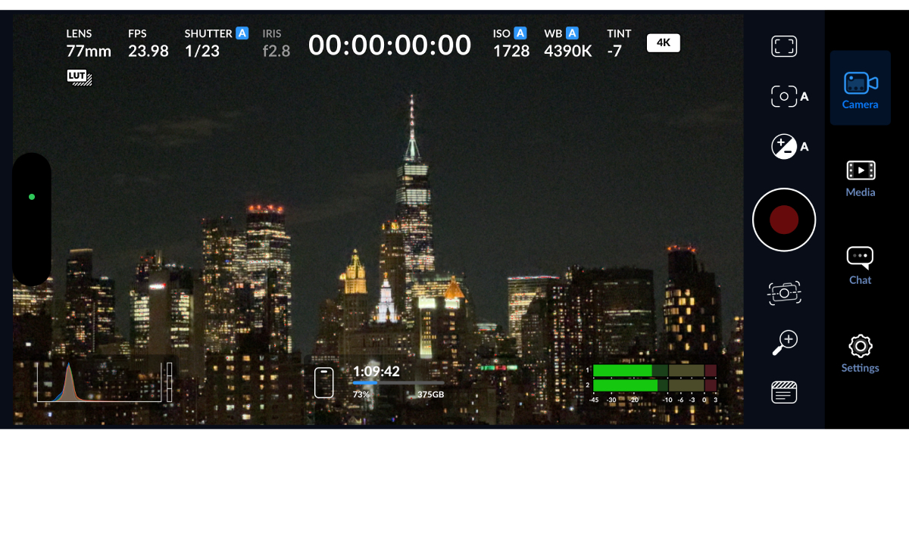Viewport: 909px width, 536px height.
Task: Tap the phone storage icon
Action: [x=324, y=382]
